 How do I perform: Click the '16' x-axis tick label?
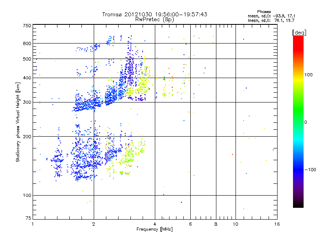pyautogui.click(x=277, y=224)
